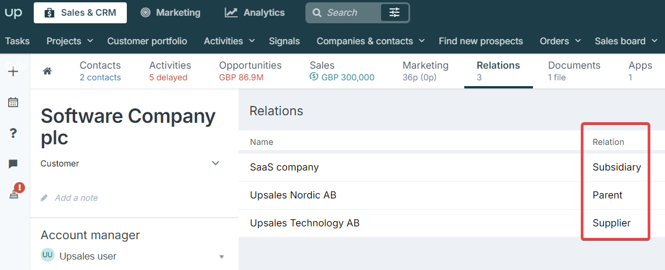This screenshot has height=270, width=665.
Task: Click the Upsales 'up' logo
Action: pyautogui.click(x=13, y=13)
